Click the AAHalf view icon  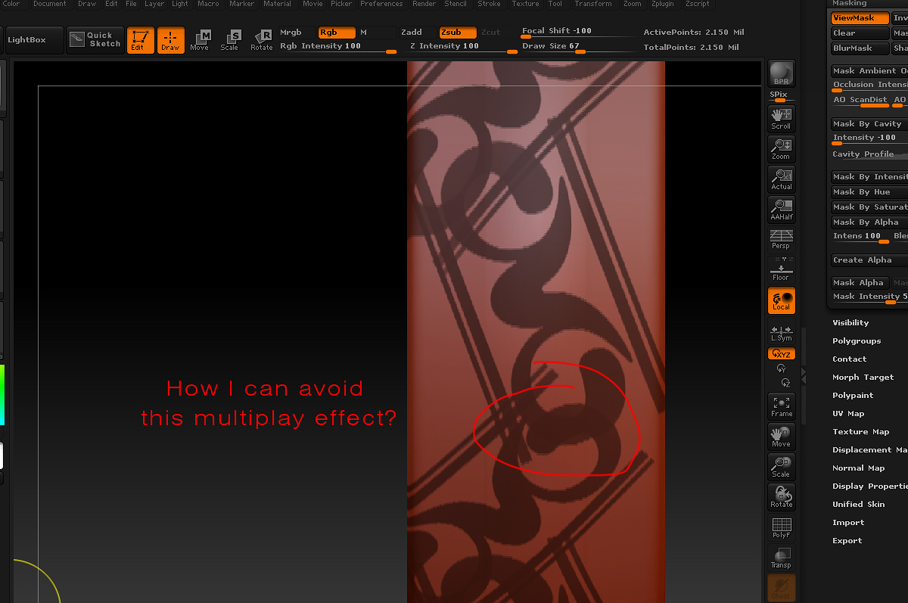point(782,210)
